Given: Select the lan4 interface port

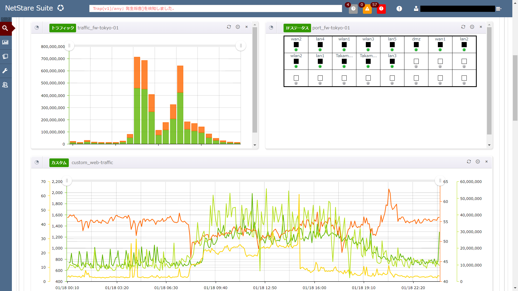Looking at the screenshot, I should (x=320, y=44).
